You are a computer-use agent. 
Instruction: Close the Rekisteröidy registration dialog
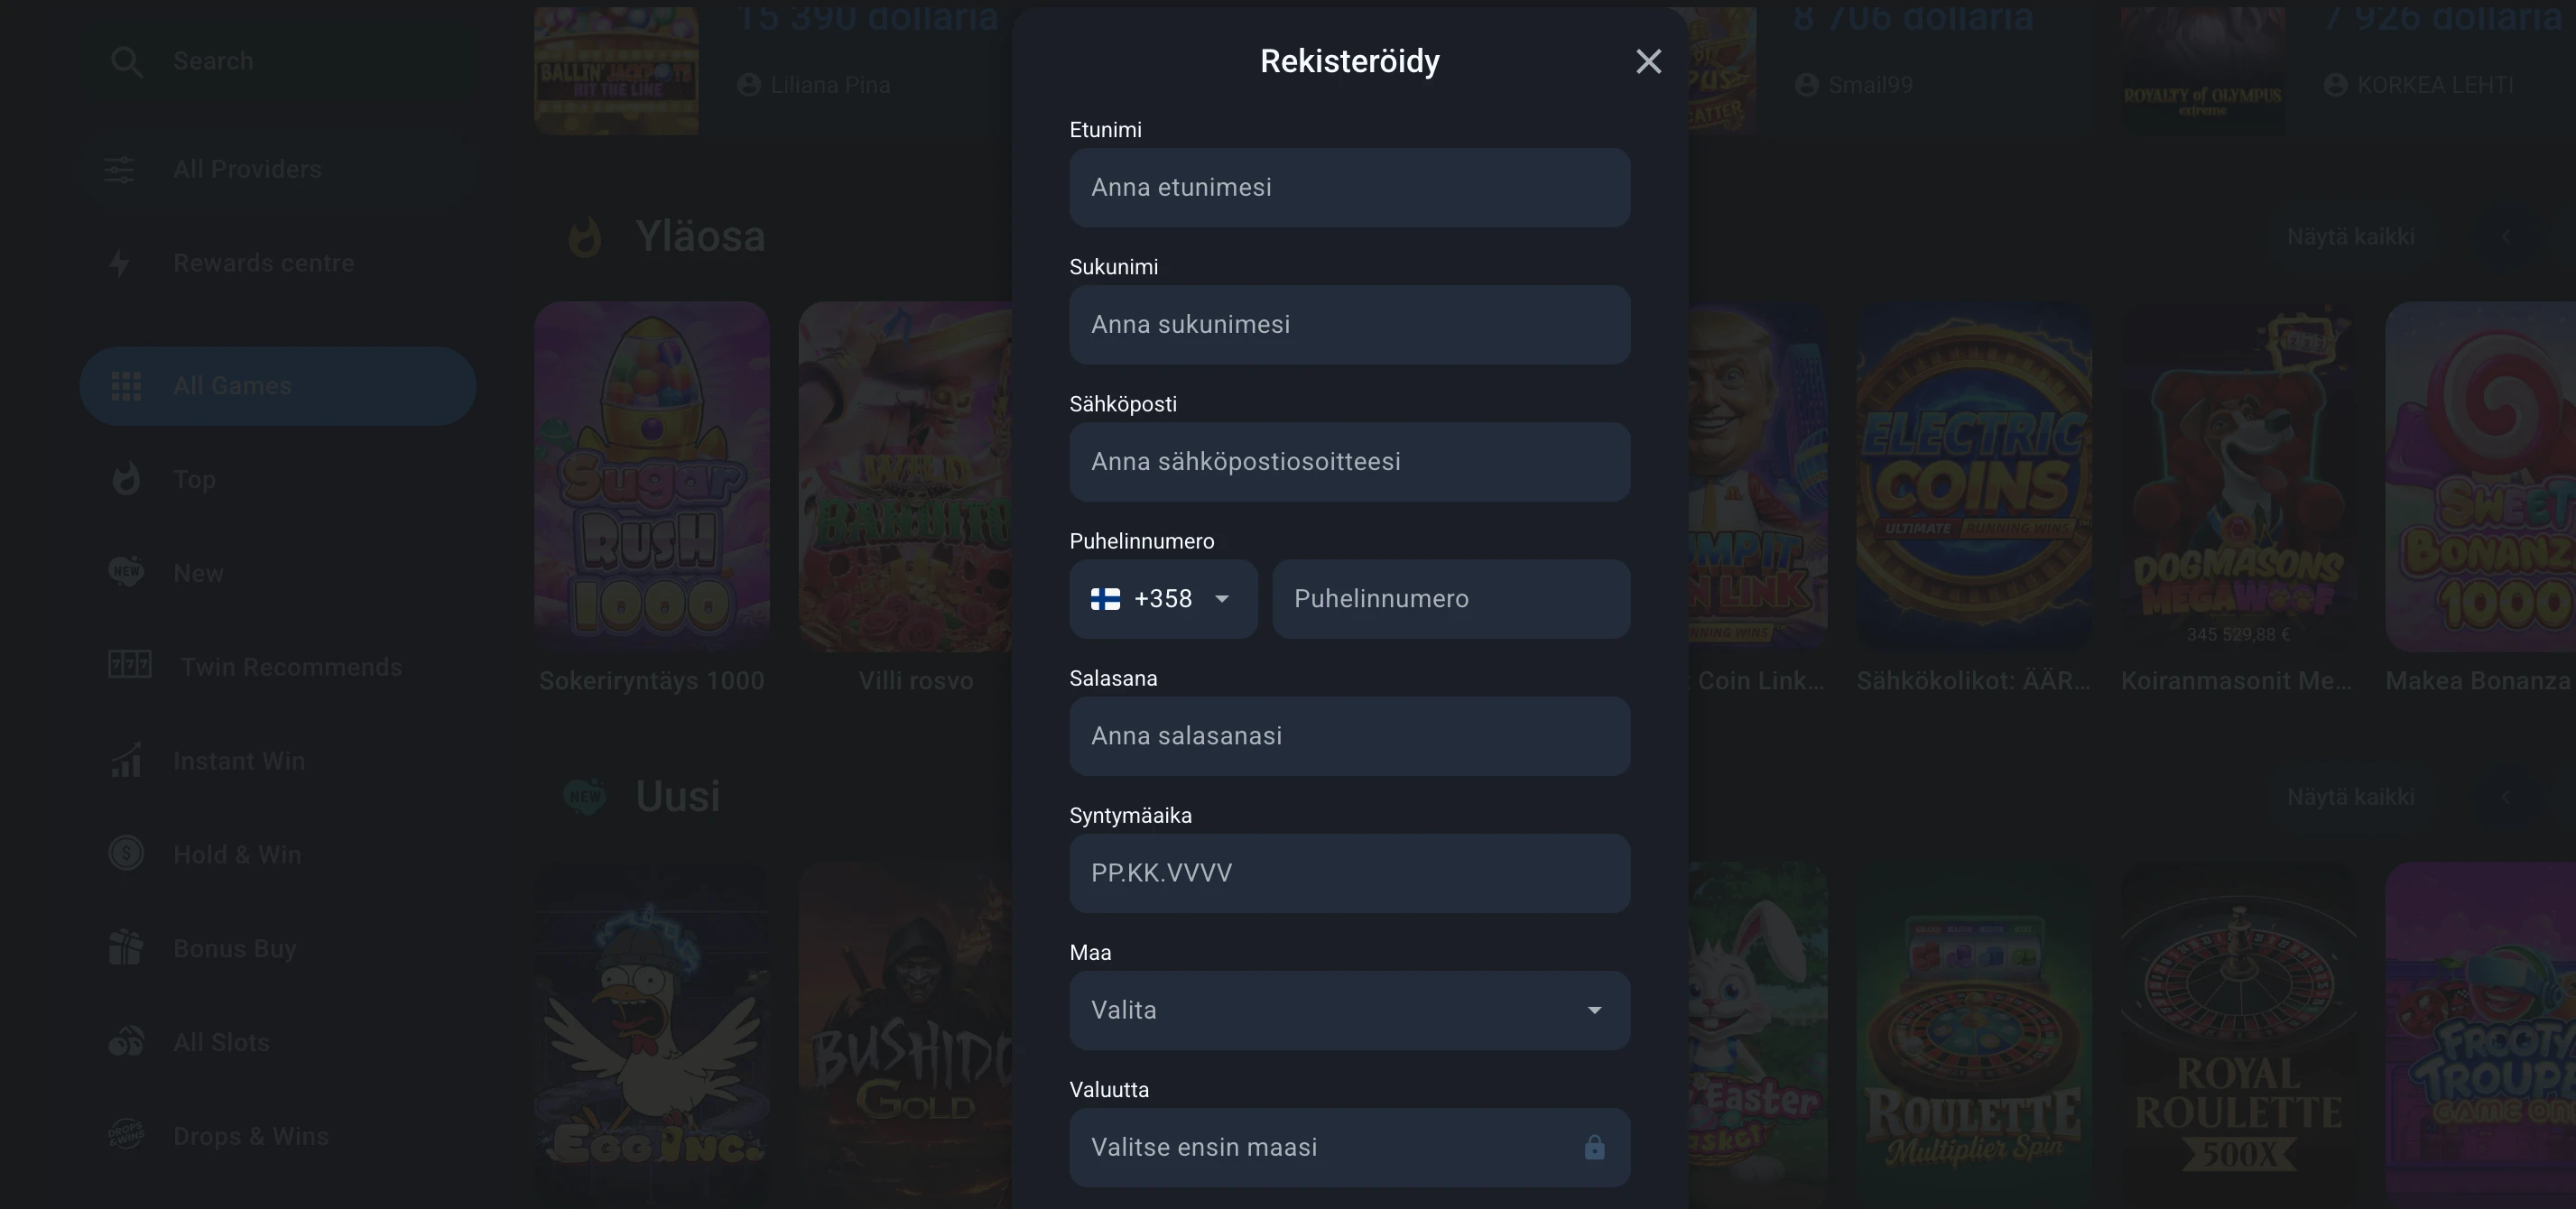coord(1648,62)
